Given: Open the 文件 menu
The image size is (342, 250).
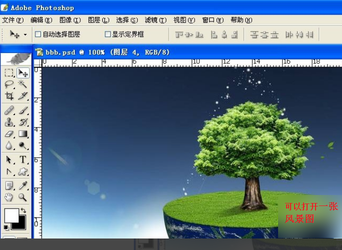Looking at the screenshot, I should [x=12, y=20].
